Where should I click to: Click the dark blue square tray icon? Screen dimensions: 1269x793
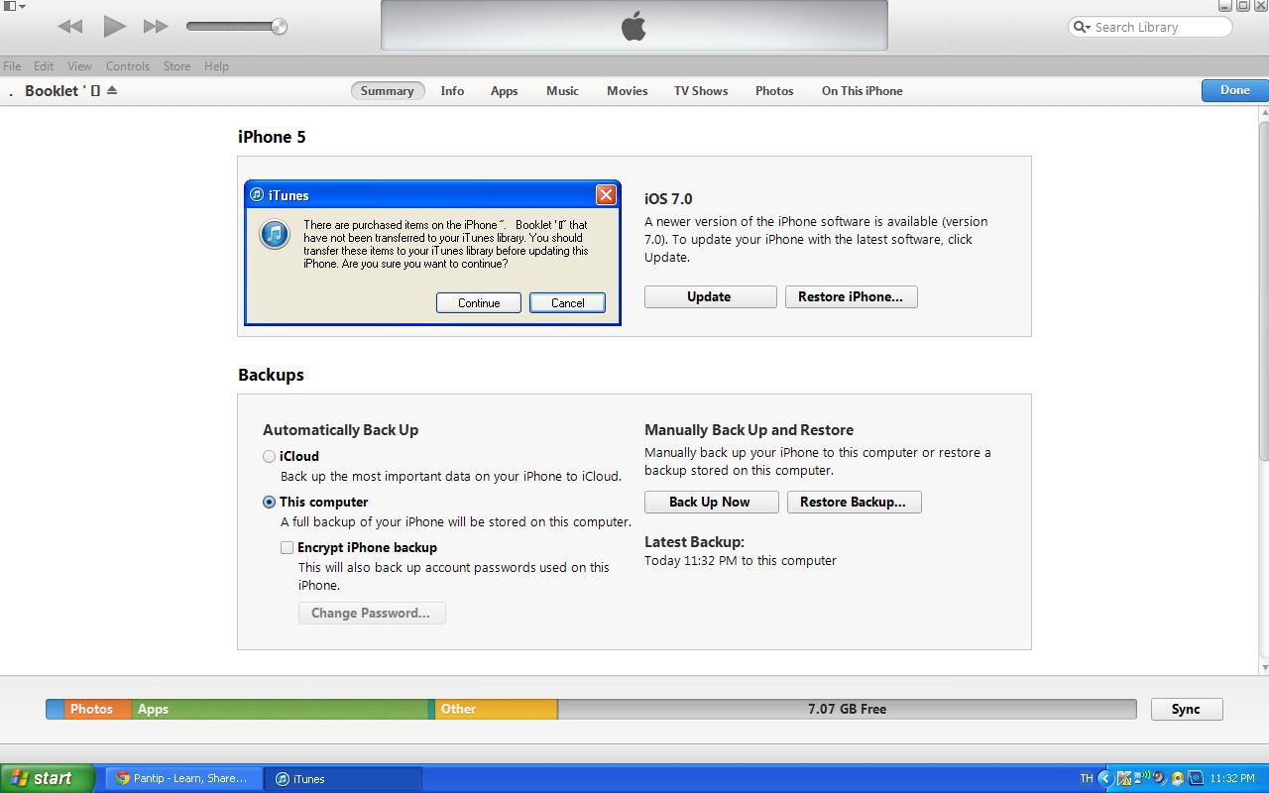1196,778
